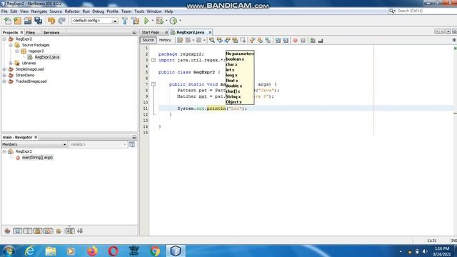Toggle Fully Qualified Names in Navigator
457x257 pixels.
click(59, 231)
